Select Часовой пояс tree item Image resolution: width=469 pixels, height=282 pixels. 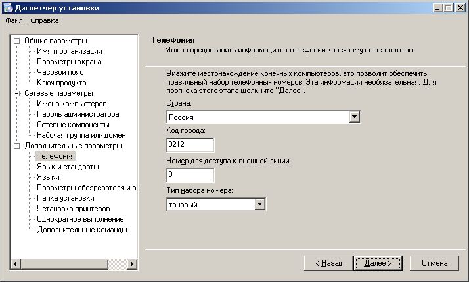62,72
